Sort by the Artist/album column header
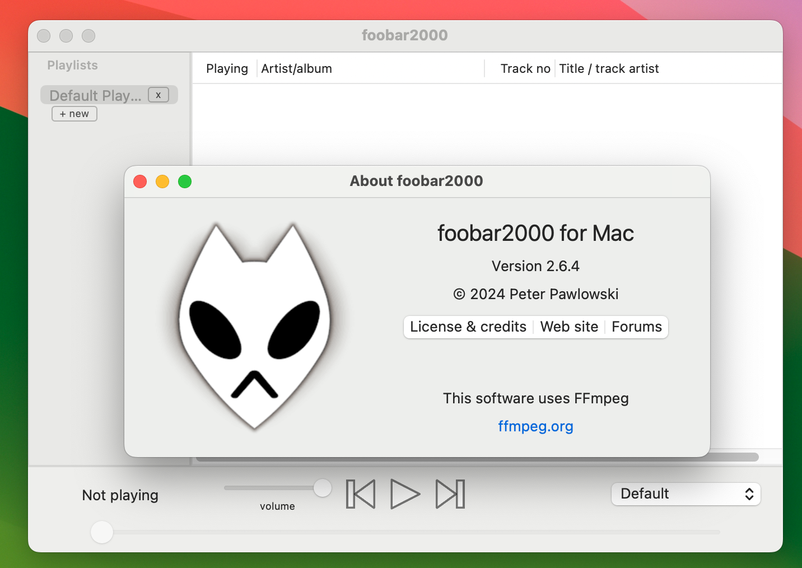802x568 pixels. pos(297,68)
